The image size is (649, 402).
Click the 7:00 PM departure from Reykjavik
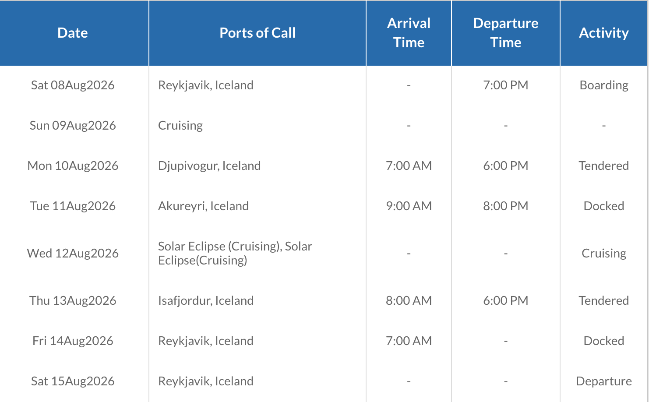tap(505, 85)
